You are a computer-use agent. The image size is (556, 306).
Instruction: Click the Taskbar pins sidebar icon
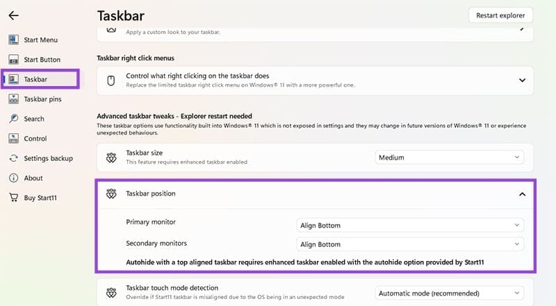[x=13, y=99]
